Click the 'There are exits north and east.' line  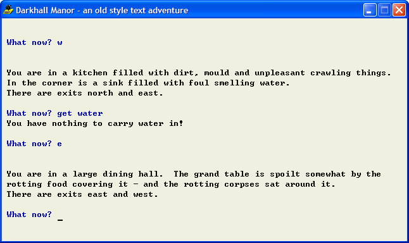coord(85,93)
